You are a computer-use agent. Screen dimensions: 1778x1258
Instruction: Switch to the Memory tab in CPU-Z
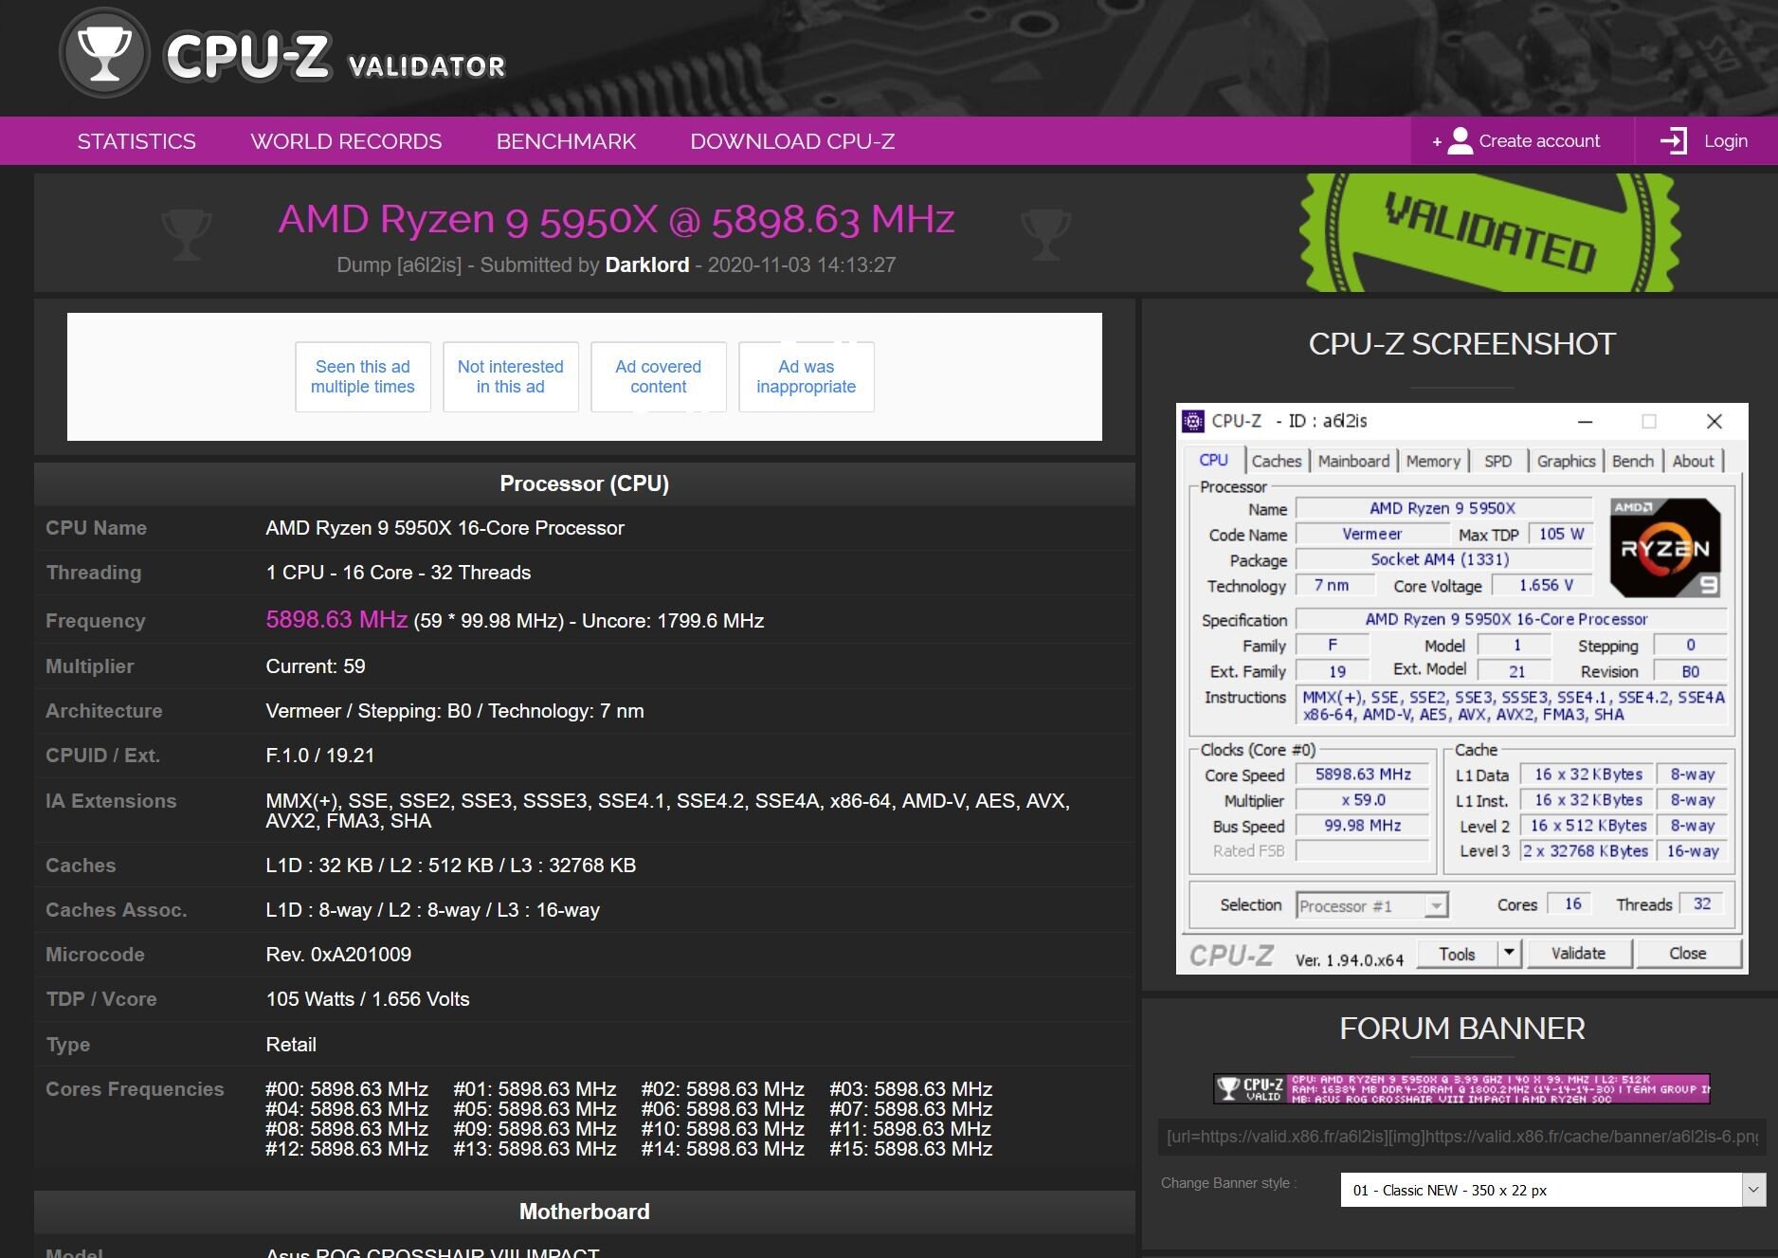pos(1433,461)
